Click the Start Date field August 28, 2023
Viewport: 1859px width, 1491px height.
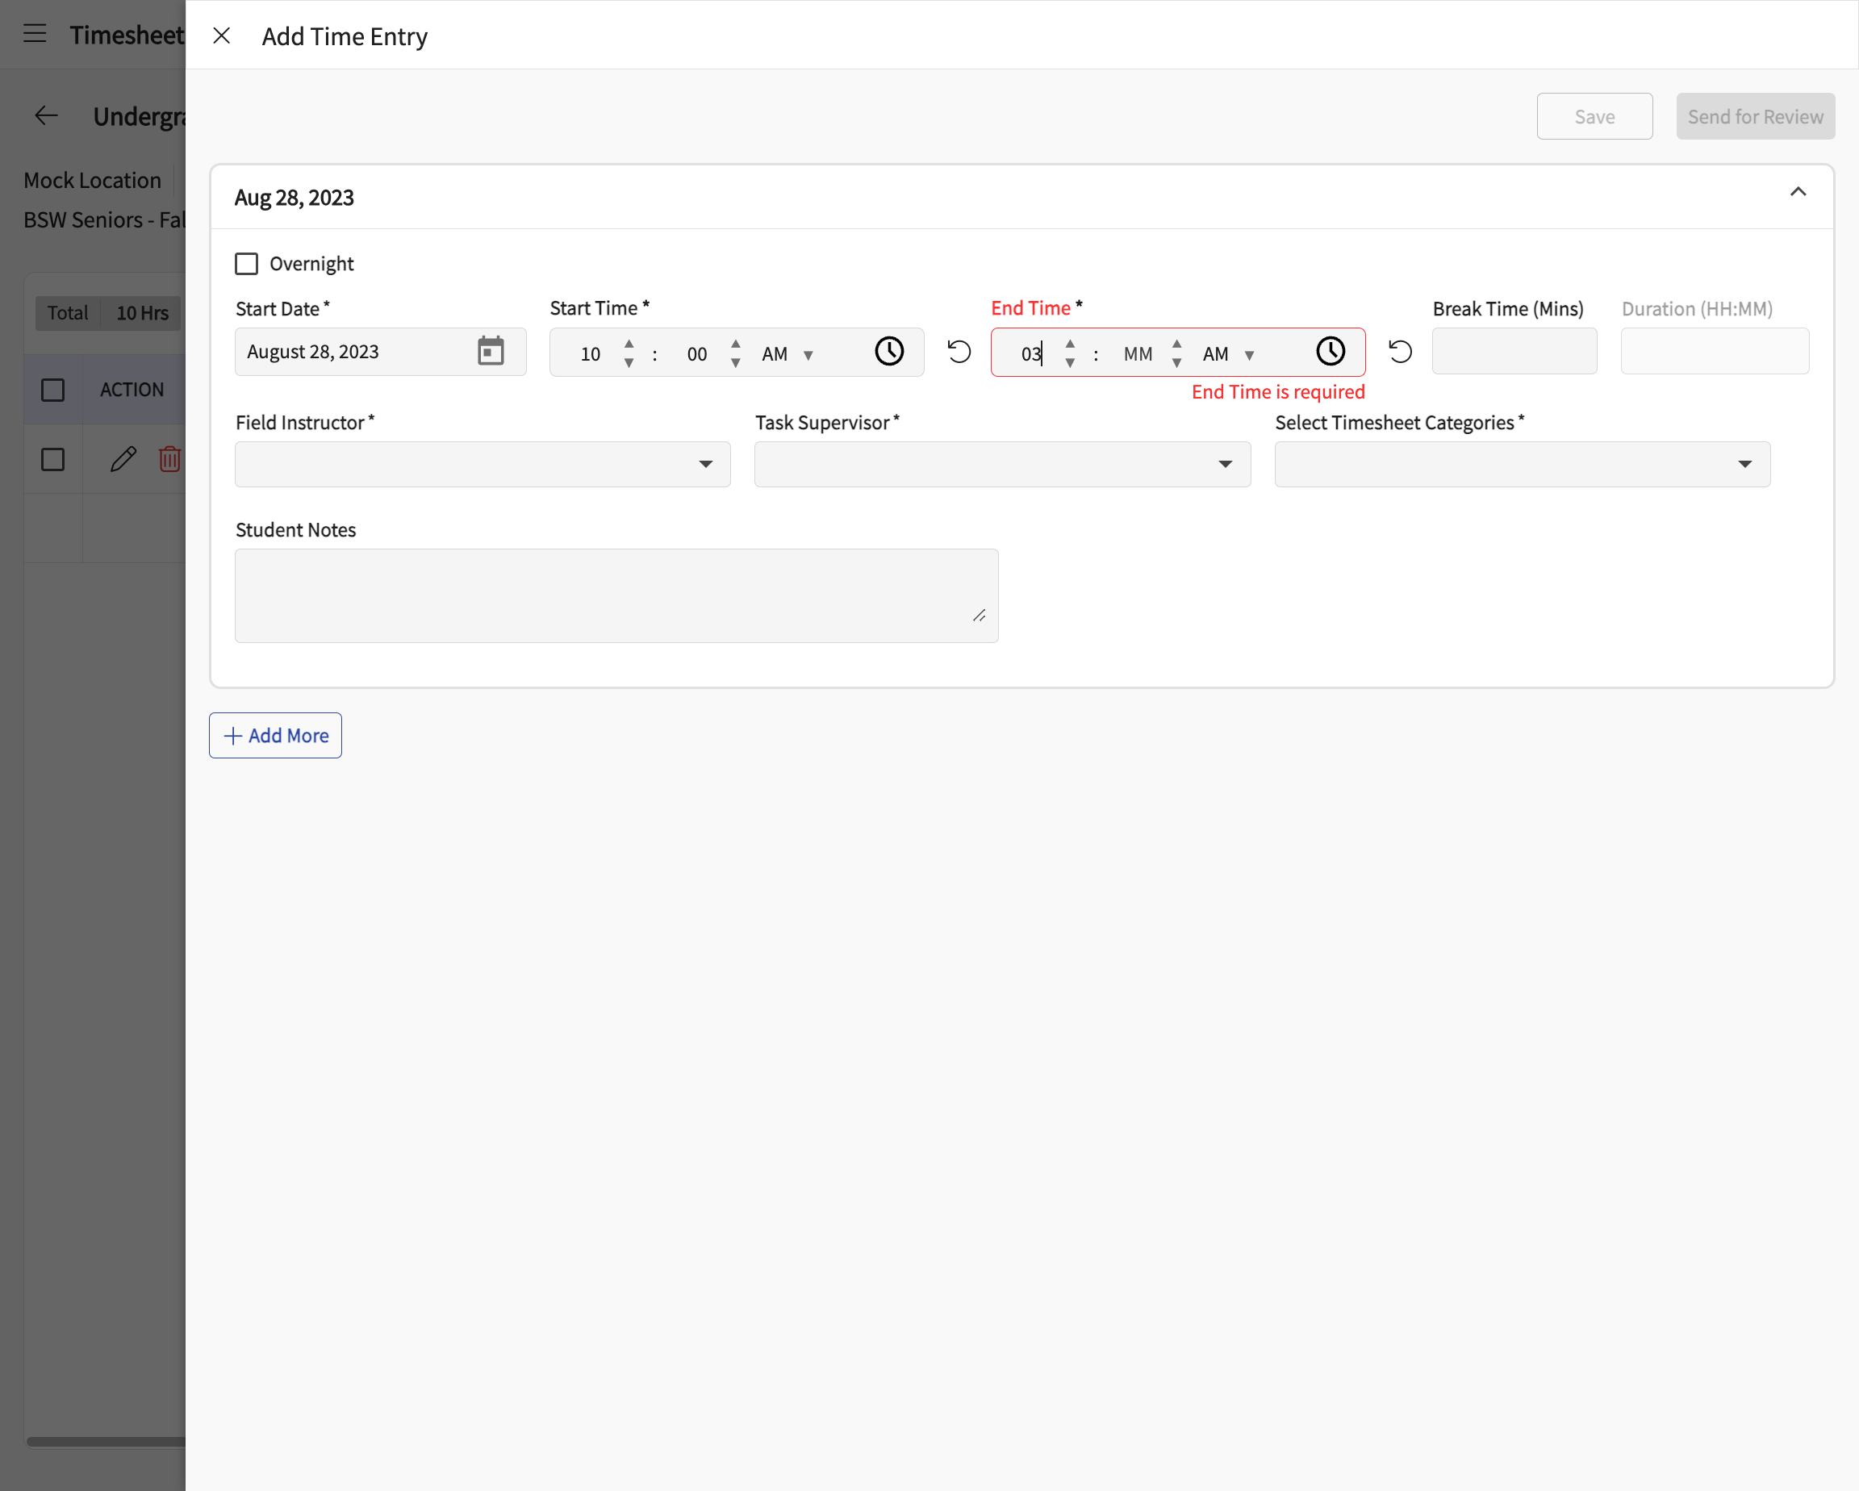pyautogui.click(x=380, y=351)
